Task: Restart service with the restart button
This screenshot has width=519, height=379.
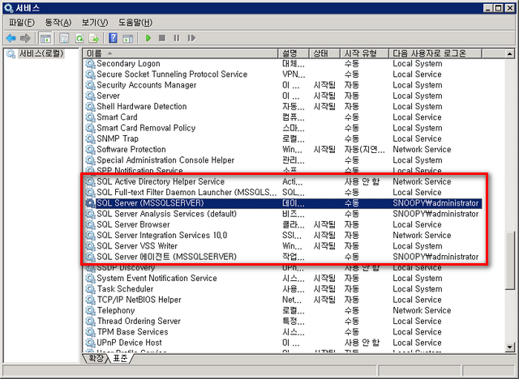Action: (x=191, y=38)
